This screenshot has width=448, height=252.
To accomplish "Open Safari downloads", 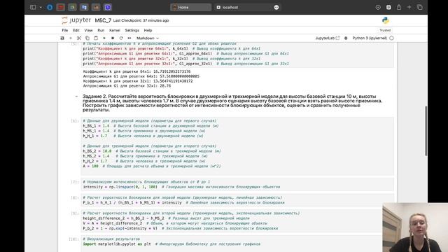I will click(x=378, y=8).
